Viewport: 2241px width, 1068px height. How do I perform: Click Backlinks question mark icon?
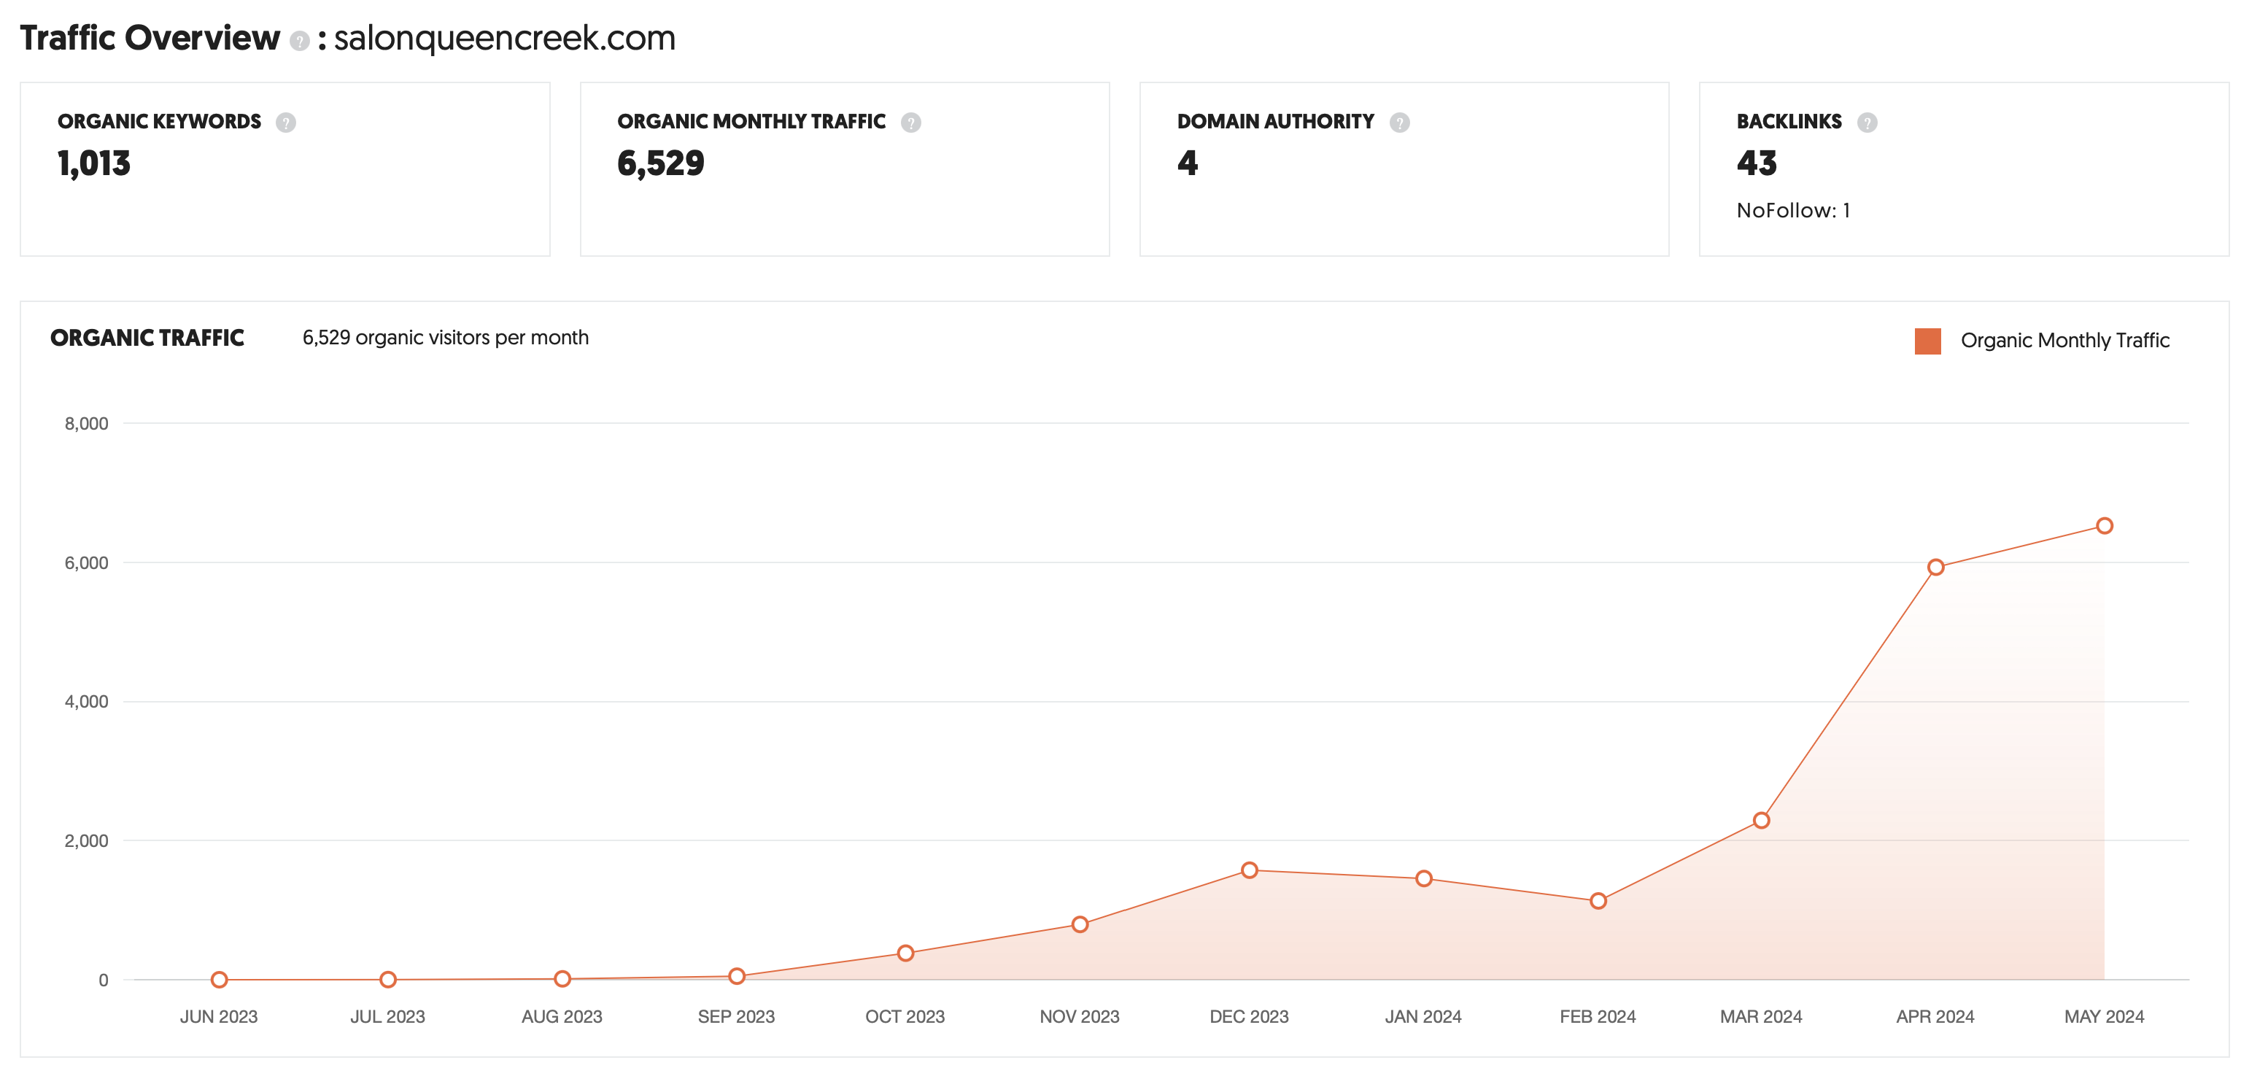tap(1867, 123)
